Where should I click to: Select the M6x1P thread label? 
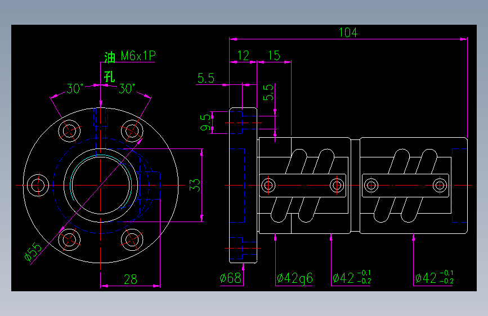point(138,56)
